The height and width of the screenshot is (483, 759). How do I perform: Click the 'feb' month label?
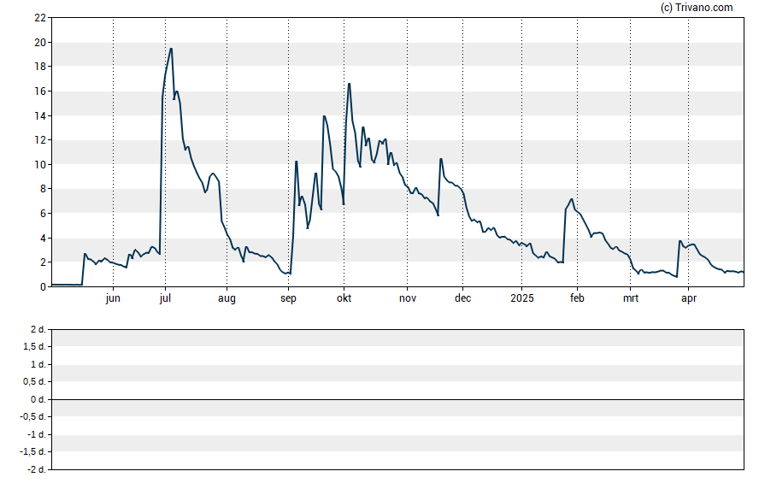pyautogui.click(x=577, y=298)
